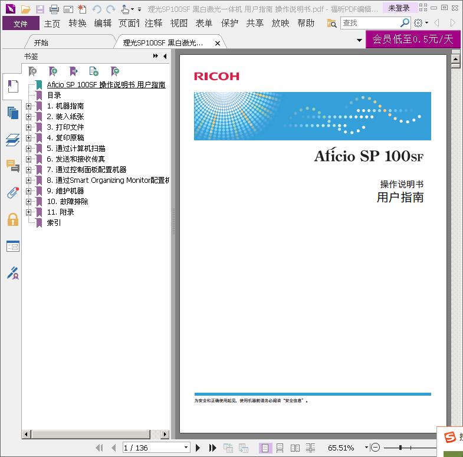
Task: Open the 目录 bookmark
Action: pos(54,96)
